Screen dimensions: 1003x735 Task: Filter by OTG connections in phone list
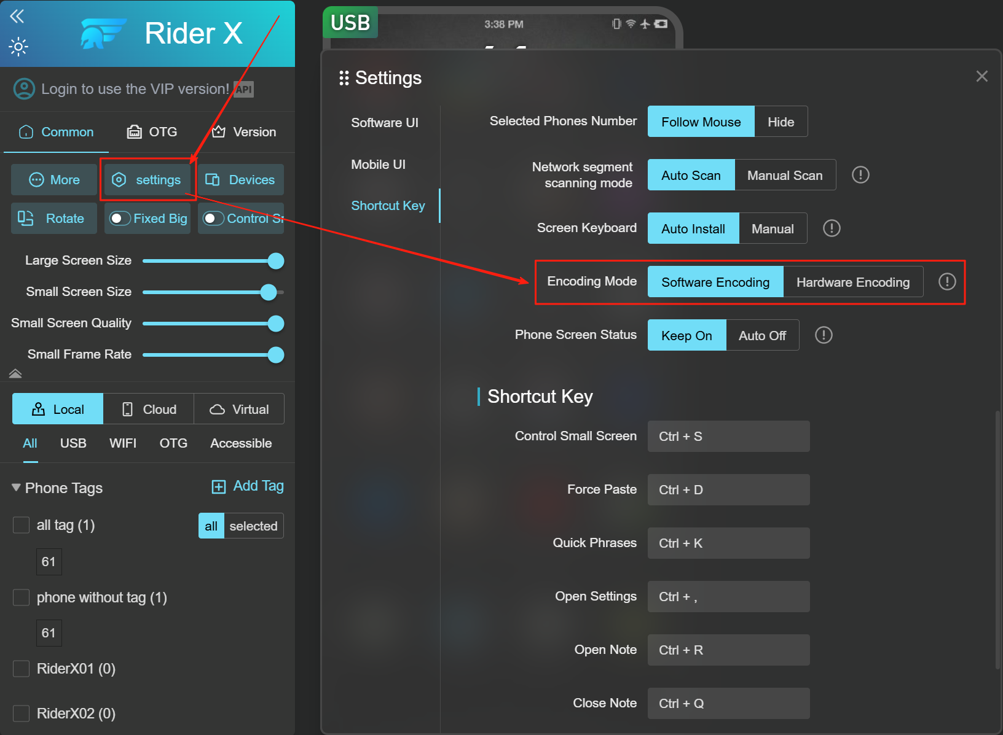coord(173,443)
